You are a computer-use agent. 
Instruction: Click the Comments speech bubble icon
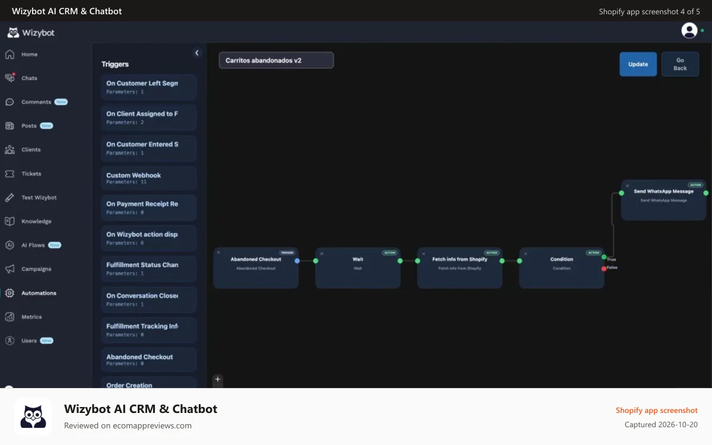9,102
